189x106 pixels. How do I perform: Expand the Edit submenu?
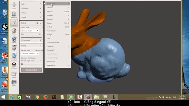coord(31,4)
